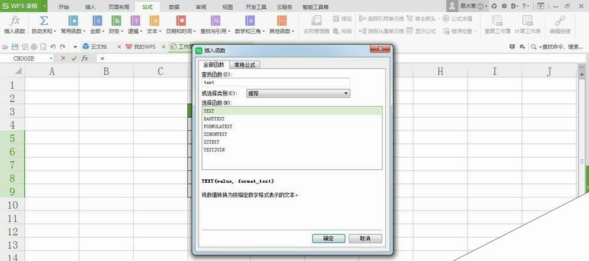Click the save icon in quick access toolbar

15,47
